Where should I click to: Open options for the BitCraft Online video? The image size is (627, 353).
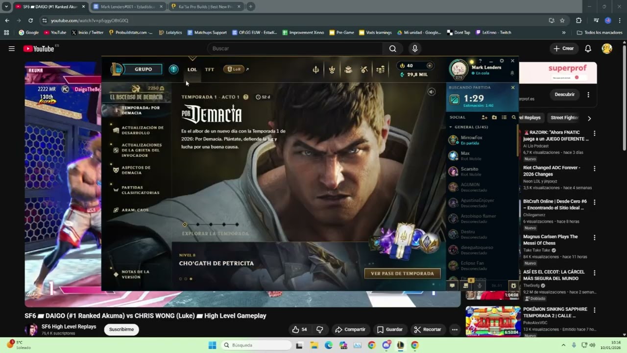click(595, 202)
